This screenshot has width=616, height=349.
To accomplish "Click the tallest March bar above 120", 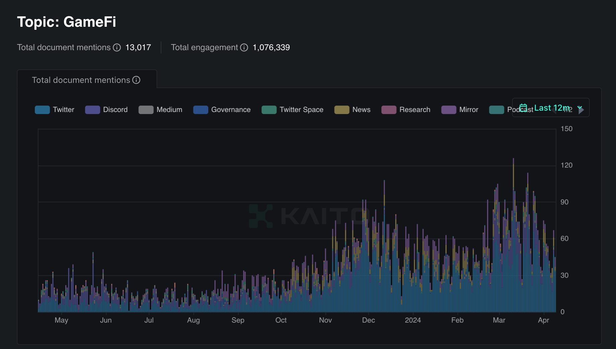I will (513, 235).
